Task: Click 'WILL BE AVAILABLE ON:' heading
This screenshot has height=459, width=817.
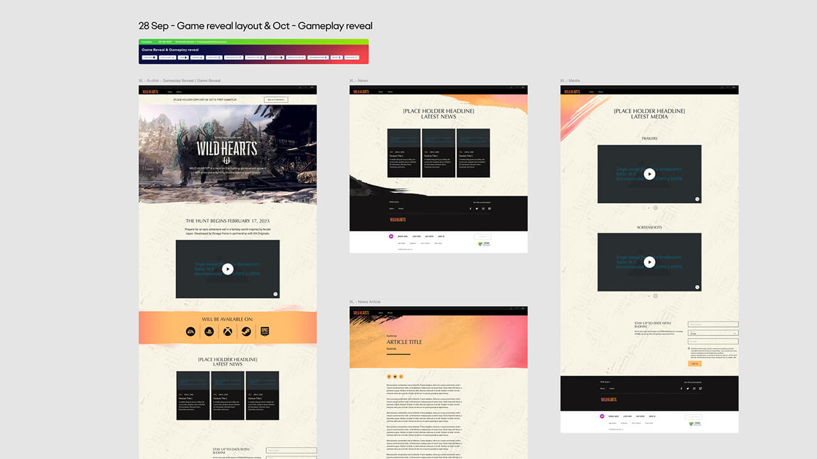Action: coord(228,319)
